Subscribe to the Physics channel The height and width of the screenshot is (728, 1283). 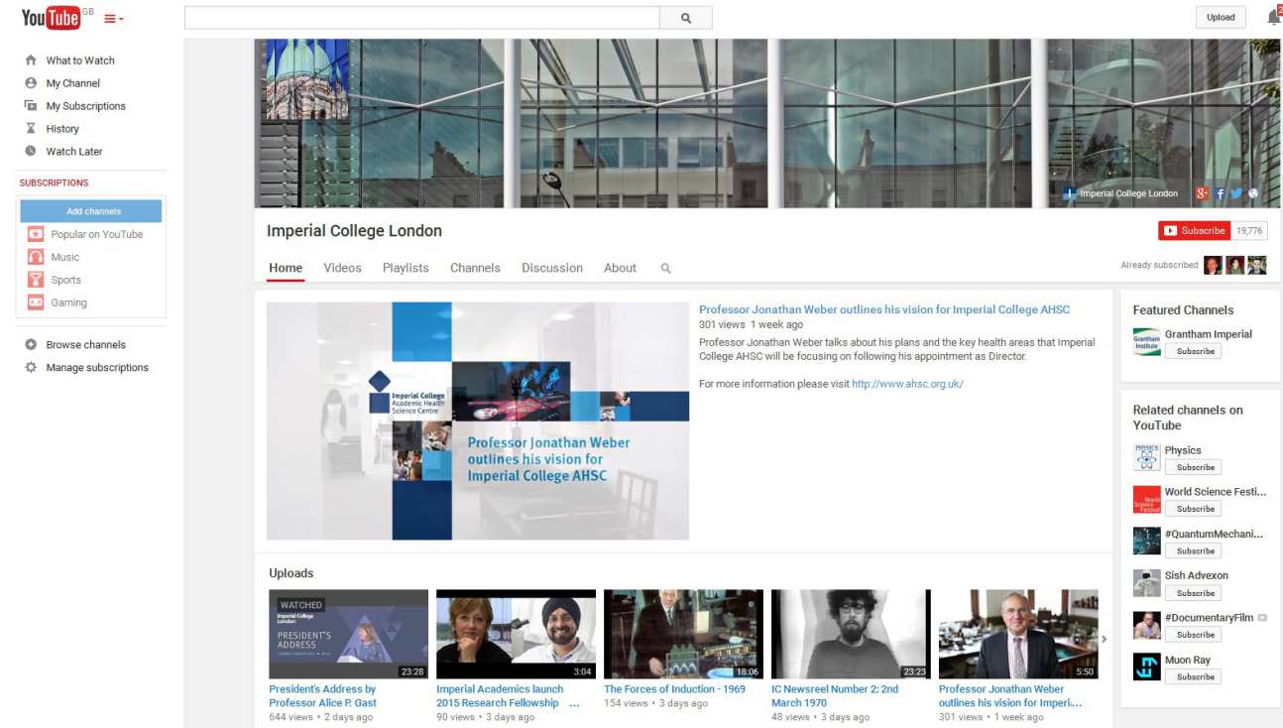(1193, 467)
